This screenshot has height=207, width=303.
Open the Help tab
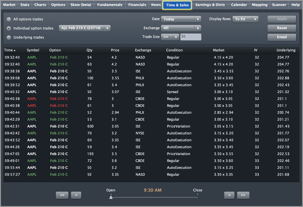pos(295,5)
